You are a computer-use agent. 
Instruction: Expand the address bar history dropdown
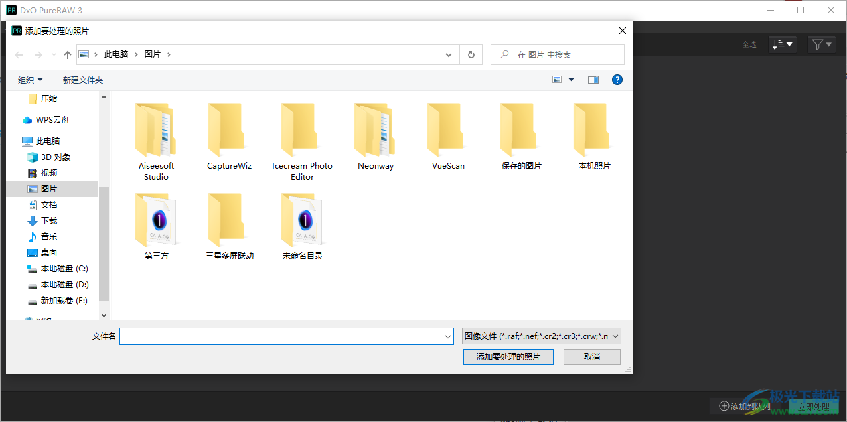[x=449, y=54]
